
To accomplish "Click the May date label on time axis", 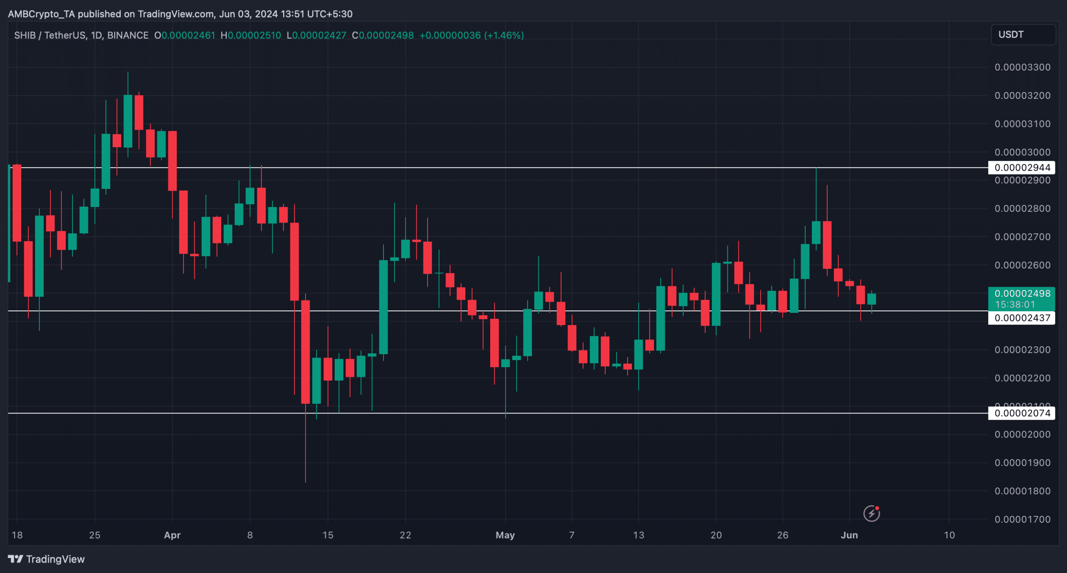I will (x=505, y=535).
